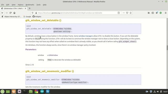Viewport: 168px width, 94px height.
Task: Click 'Since: 2.10' text
Action: [x=30, y=65]
